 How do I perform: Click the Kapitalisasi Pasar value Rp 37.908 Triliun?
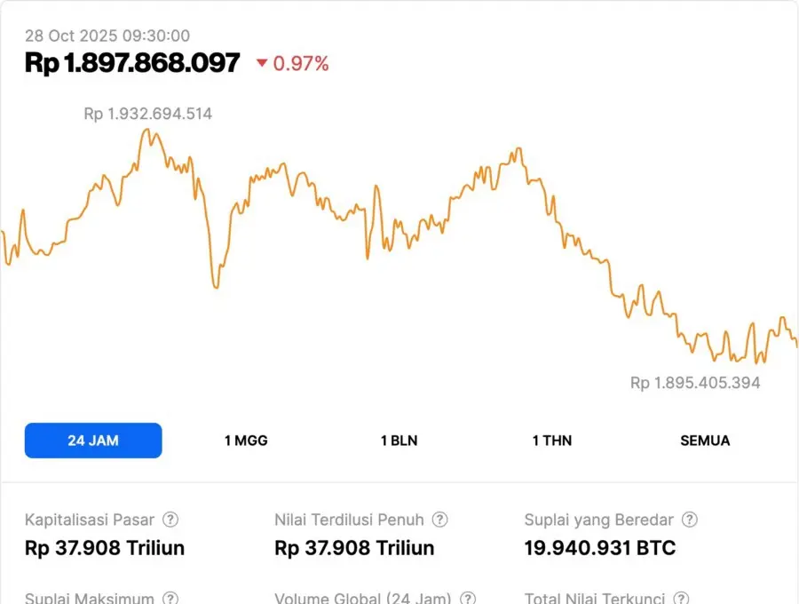pyautogui.click(x=105, y=548)
